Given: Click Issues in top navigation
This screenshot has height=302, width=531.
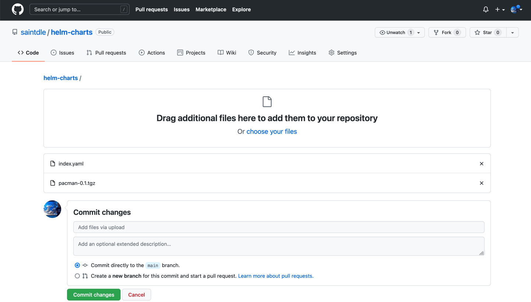Looking at the screenshot, I should tap(182, 10).
